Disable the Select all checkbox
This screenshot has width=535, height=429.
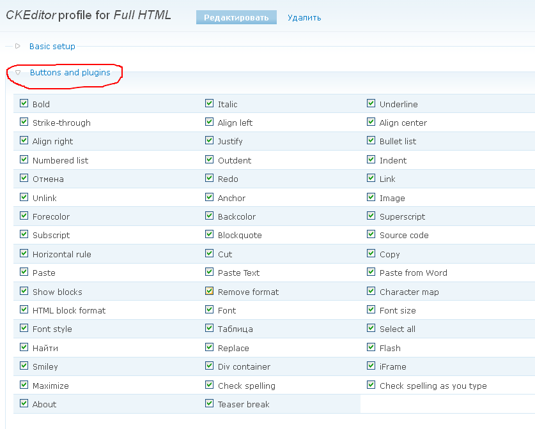pos(371,327)
